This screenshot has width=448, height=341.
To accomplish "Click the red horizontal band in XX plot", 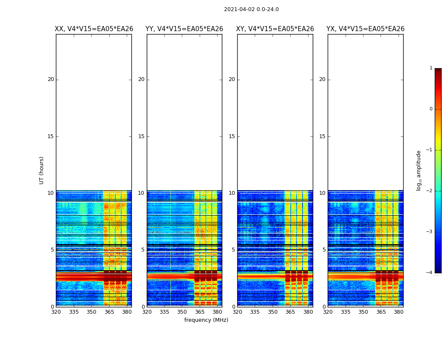I will pos(94,277).
